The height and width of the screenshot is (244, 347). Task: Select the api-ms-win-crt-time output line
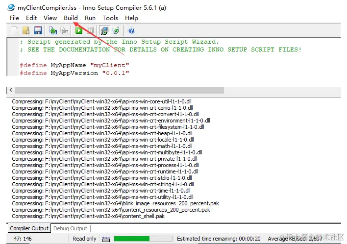(x=101, y=191)
